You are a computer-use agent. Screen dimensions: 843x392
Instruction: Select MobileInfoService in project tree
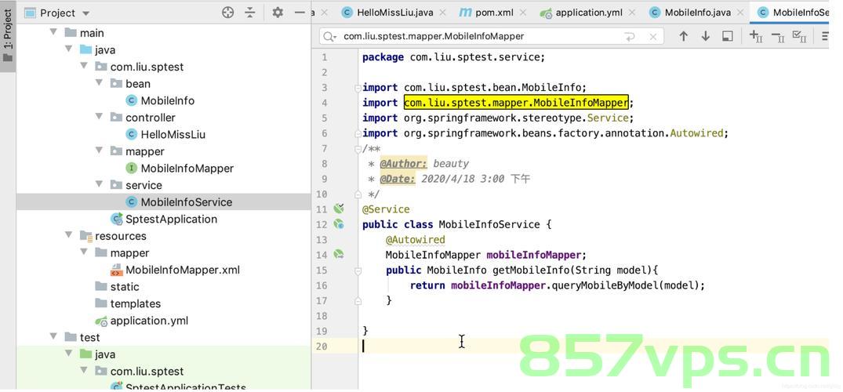coord(186,202)
